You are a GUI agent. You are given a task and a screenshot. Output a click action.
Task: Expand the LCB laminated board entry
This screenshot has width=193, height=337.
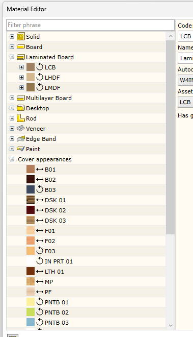[x=21, y=67]
